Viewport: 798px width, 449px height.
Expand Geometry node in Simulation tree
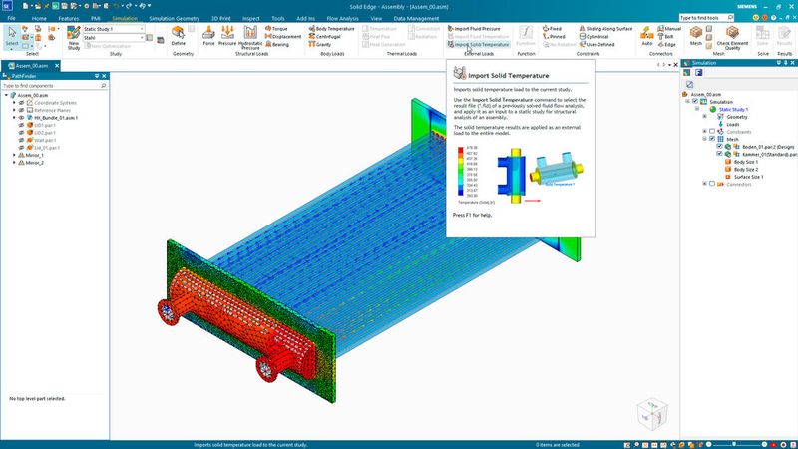coord(705,117)
